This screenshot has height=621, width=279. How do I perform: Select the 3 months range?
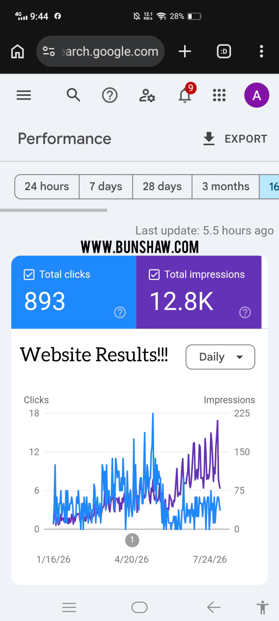[x=226, y=187]
